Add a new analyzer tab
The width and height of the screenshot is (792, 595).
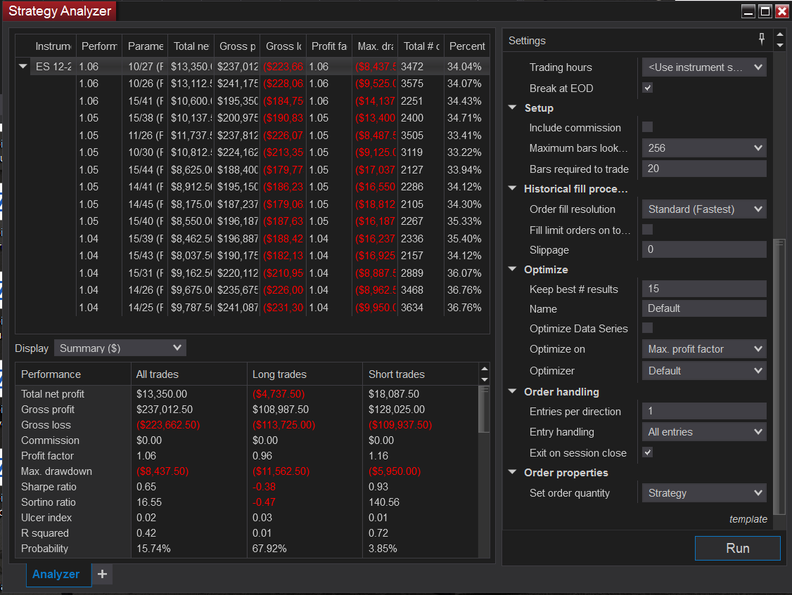102,574
